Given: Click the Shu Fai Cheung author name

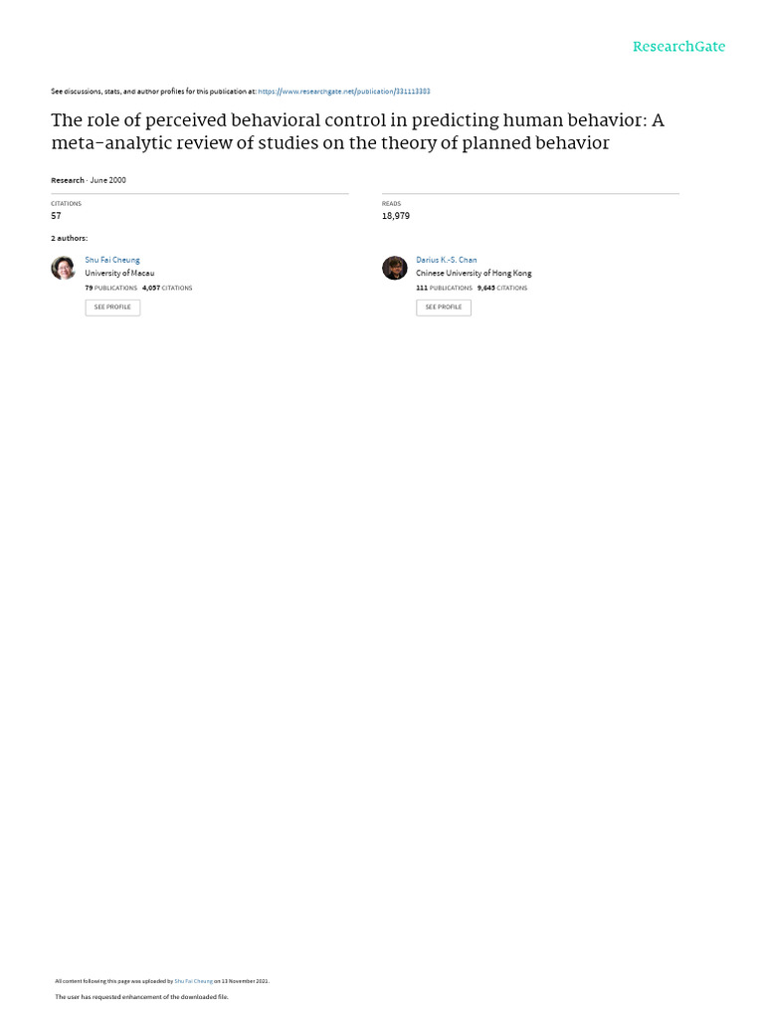Looking at the screenshot, I should (x=112, y=260).
